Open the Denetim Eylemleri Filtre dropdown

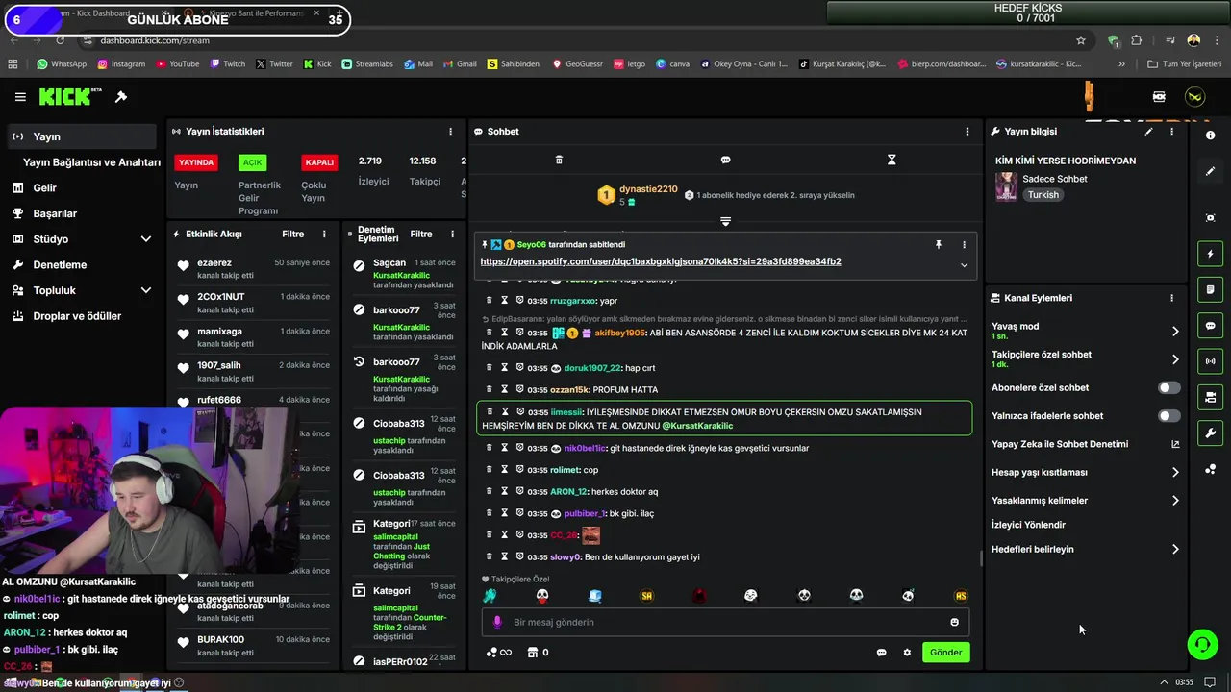click(x=421, y=234)
